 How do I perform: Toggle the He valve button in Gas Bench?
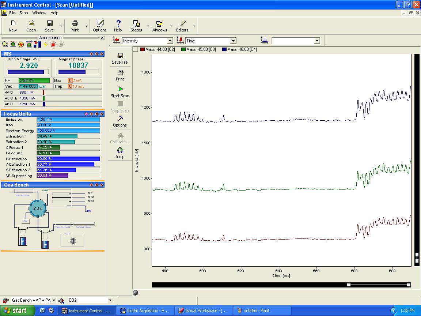pos(25,221)
